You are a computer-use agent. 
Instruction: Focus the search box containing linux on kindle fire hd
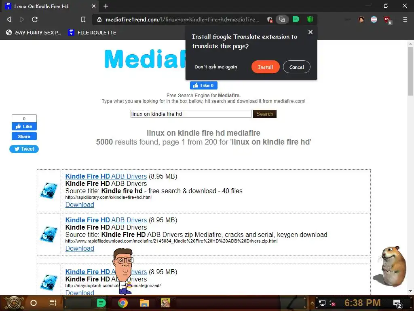pyautogui.click(x=191, y=114)
